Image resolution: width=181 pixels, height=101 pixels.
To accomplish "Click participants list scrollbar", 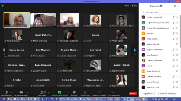I will 180,31.
